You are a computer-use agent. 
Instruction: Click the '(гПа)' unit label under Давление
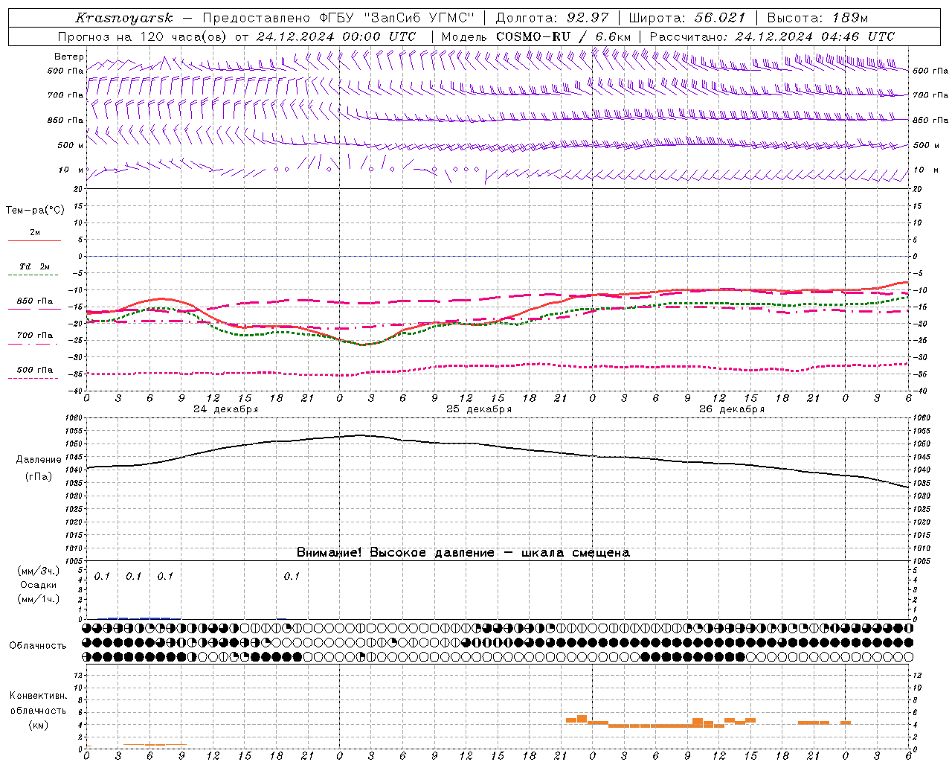point(39,477)
